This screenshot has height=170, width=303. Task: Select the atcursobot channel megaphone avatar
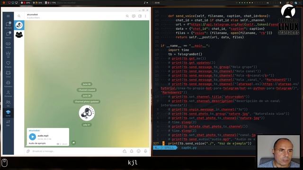pos(19,25)
